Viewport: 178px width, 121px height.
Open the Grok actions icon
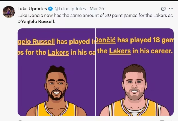point(163,9)
